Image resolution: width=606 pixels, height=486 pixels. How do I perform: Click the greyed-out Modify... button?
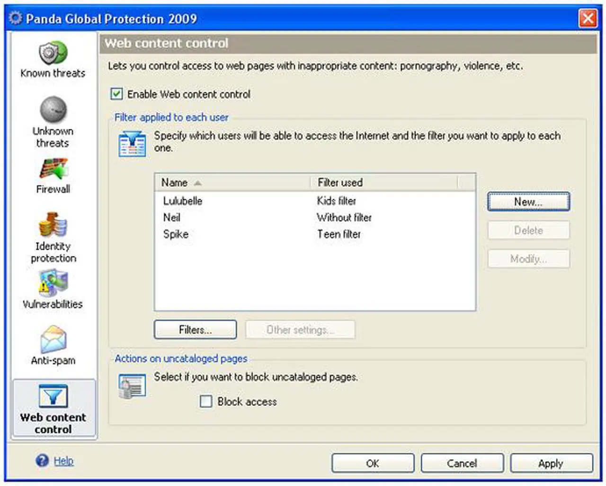point(528,259)
